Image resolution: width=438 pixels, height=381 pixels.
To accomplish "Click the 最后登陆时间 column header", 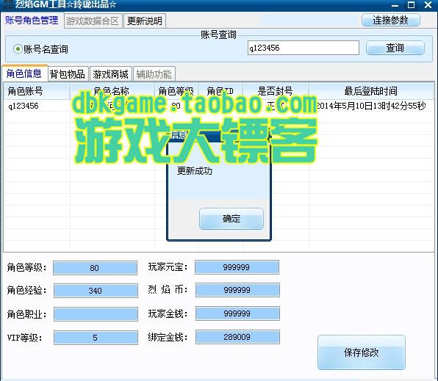I will 371,91.
